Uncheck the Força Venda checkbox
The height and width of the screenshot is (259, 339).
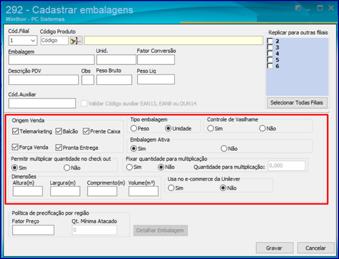(x=15, y=147)
